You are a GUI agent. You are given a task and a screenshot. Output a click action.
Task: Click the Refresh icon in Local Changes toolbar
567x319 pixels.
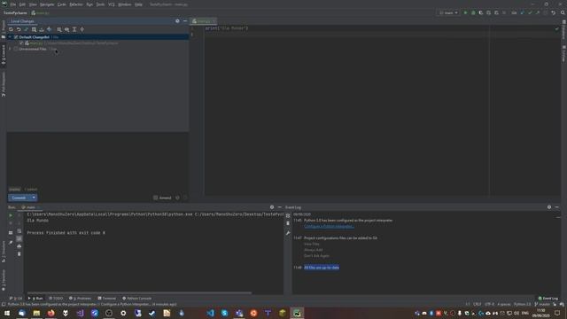[x=11, y=29]
